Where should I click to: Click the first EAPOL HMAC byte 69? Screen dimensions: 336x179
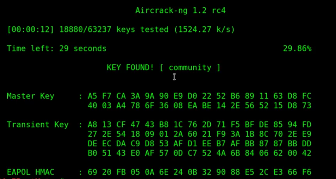(93, 172)
